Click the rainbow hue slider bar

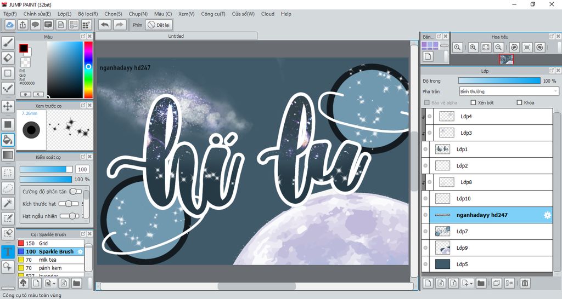88,70
